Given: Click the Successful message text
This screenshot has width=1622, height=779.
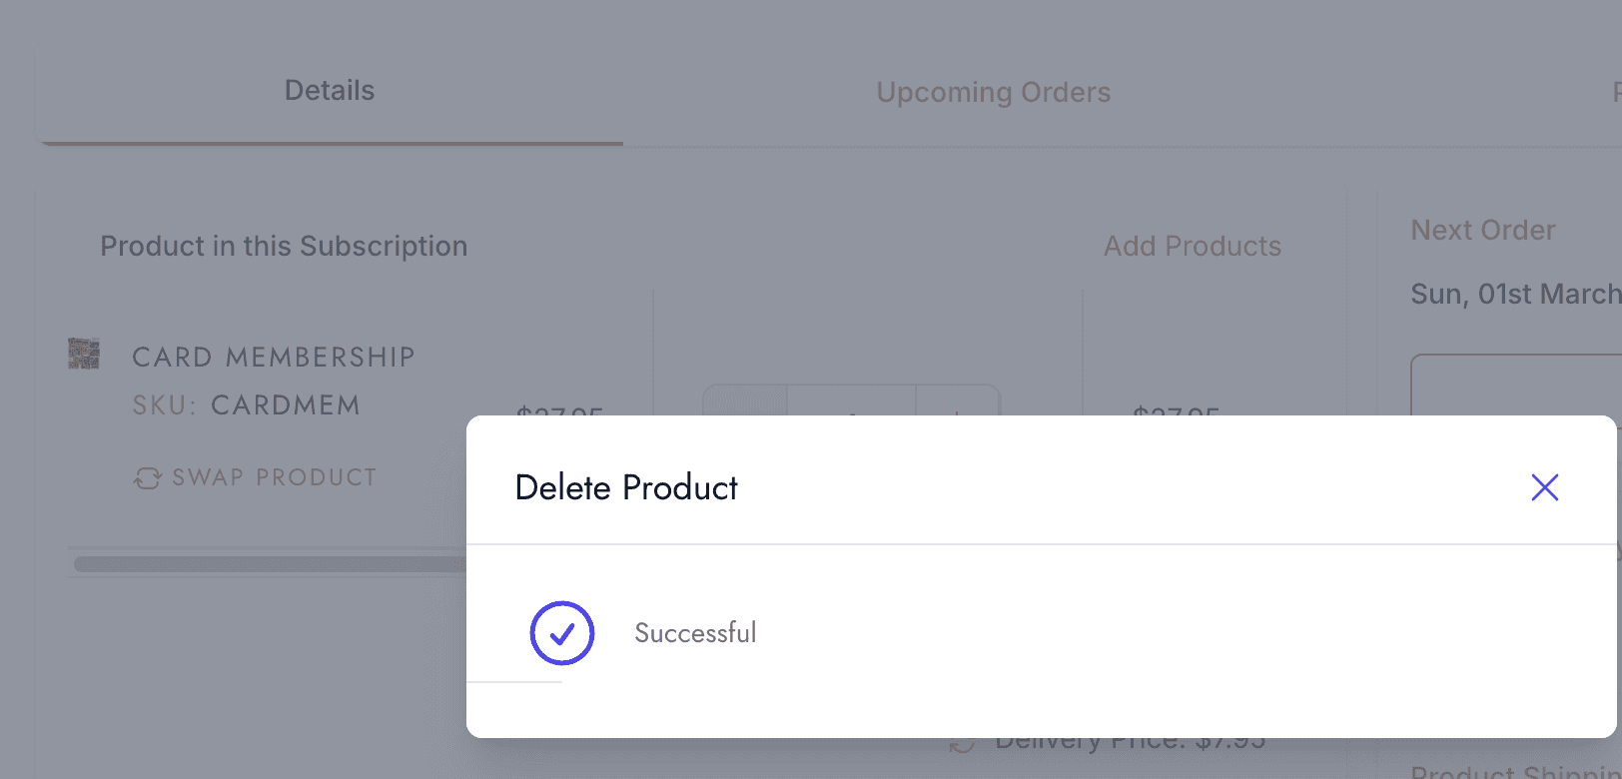Looking at the screenshot, I should point(695,633).
